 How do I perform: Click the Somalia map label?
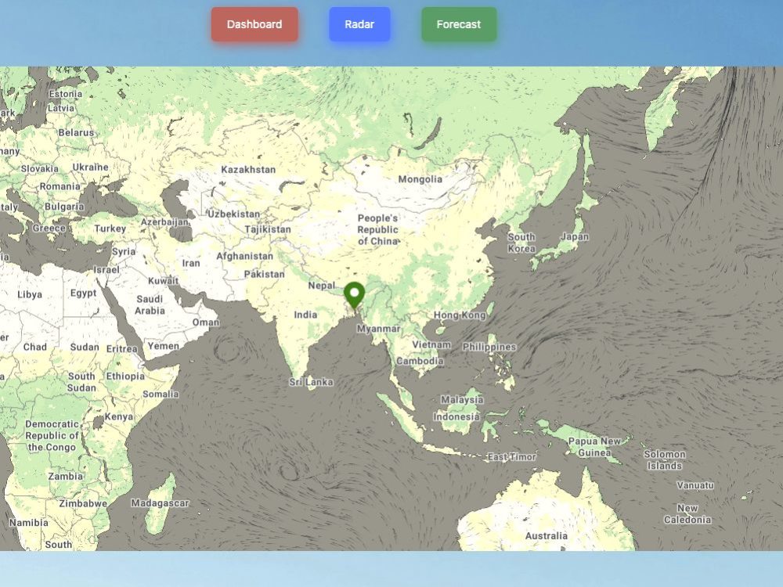coord(161,394)
